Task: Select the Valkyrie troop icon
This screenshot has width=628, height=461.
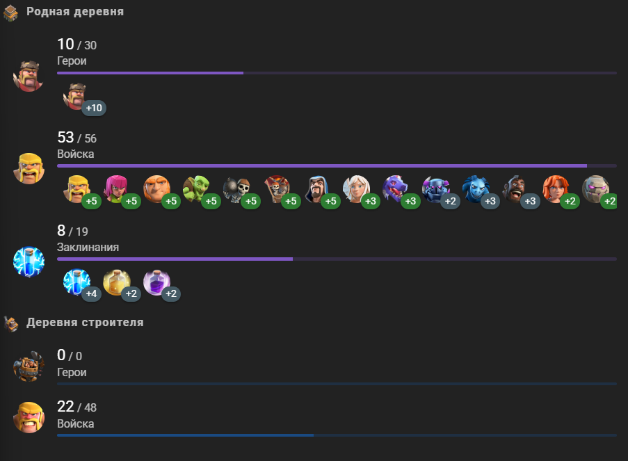Action: coord(556,189)
